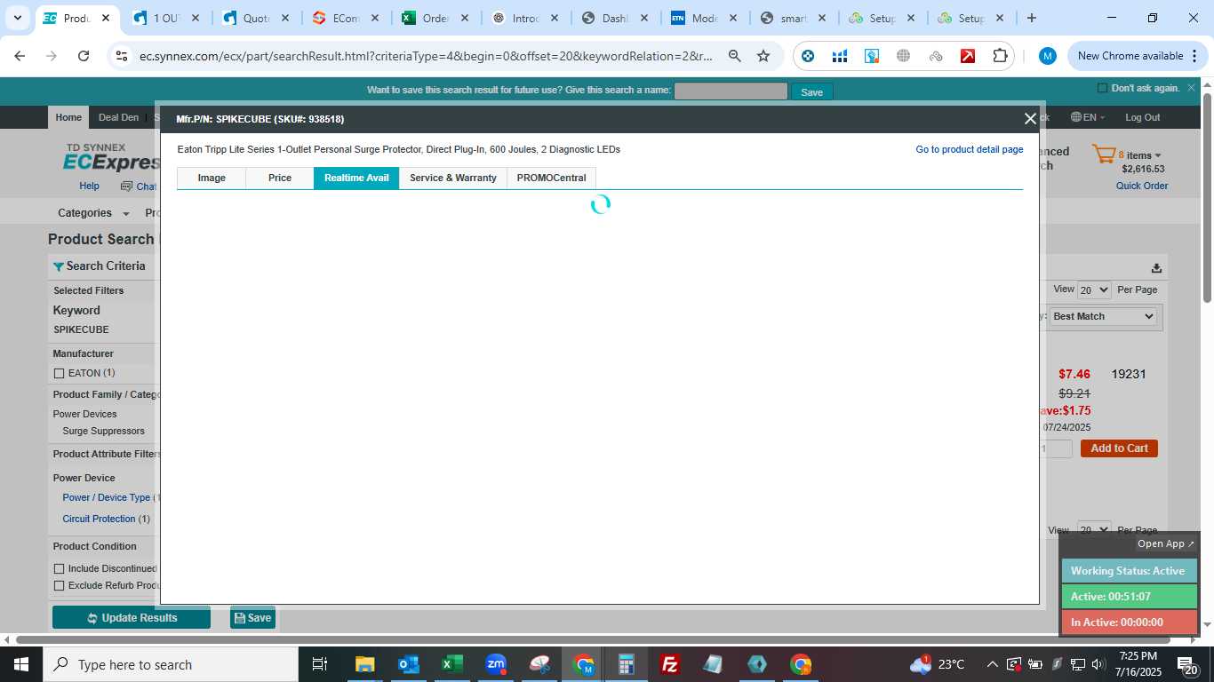Open the Chrome profile avatar M
This screenshot has width=1214, height=682.
click(1048, 56)
